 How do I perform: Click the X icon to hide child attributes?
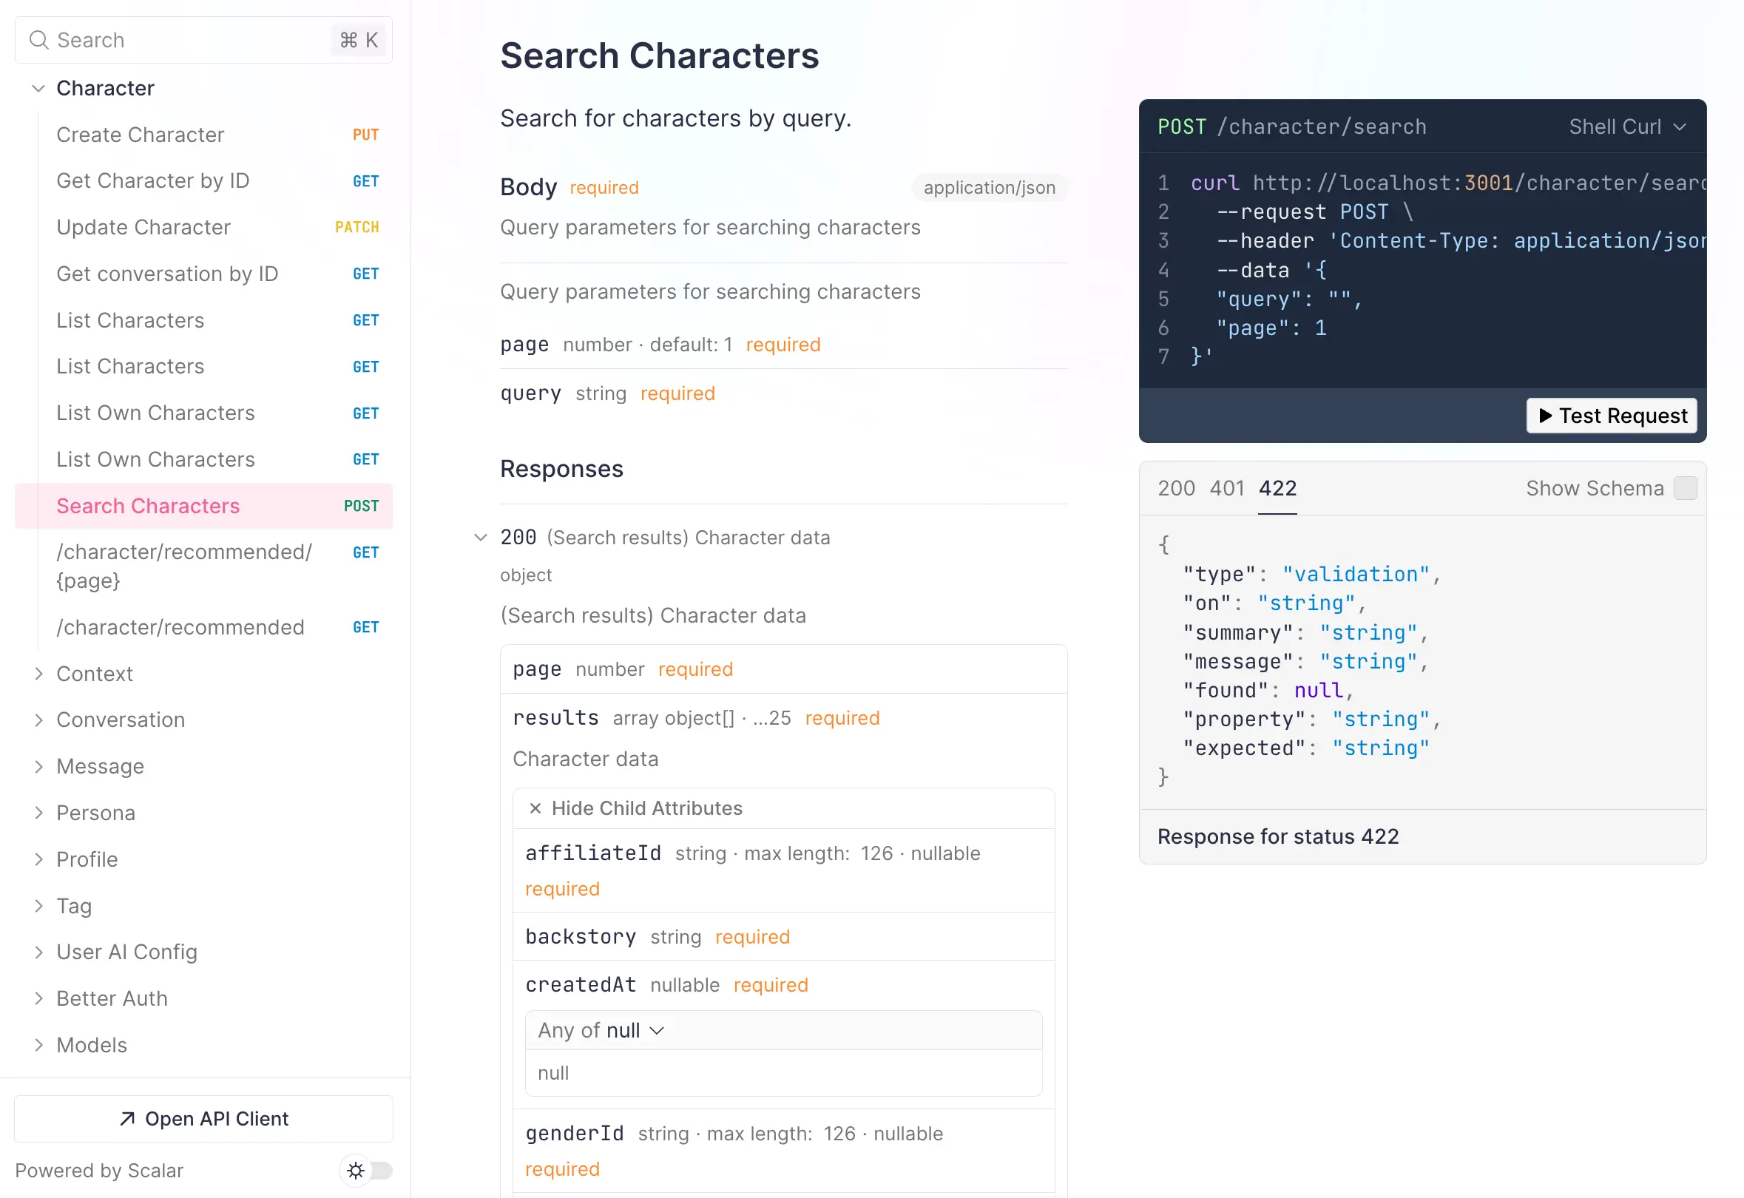click(535, 808)
